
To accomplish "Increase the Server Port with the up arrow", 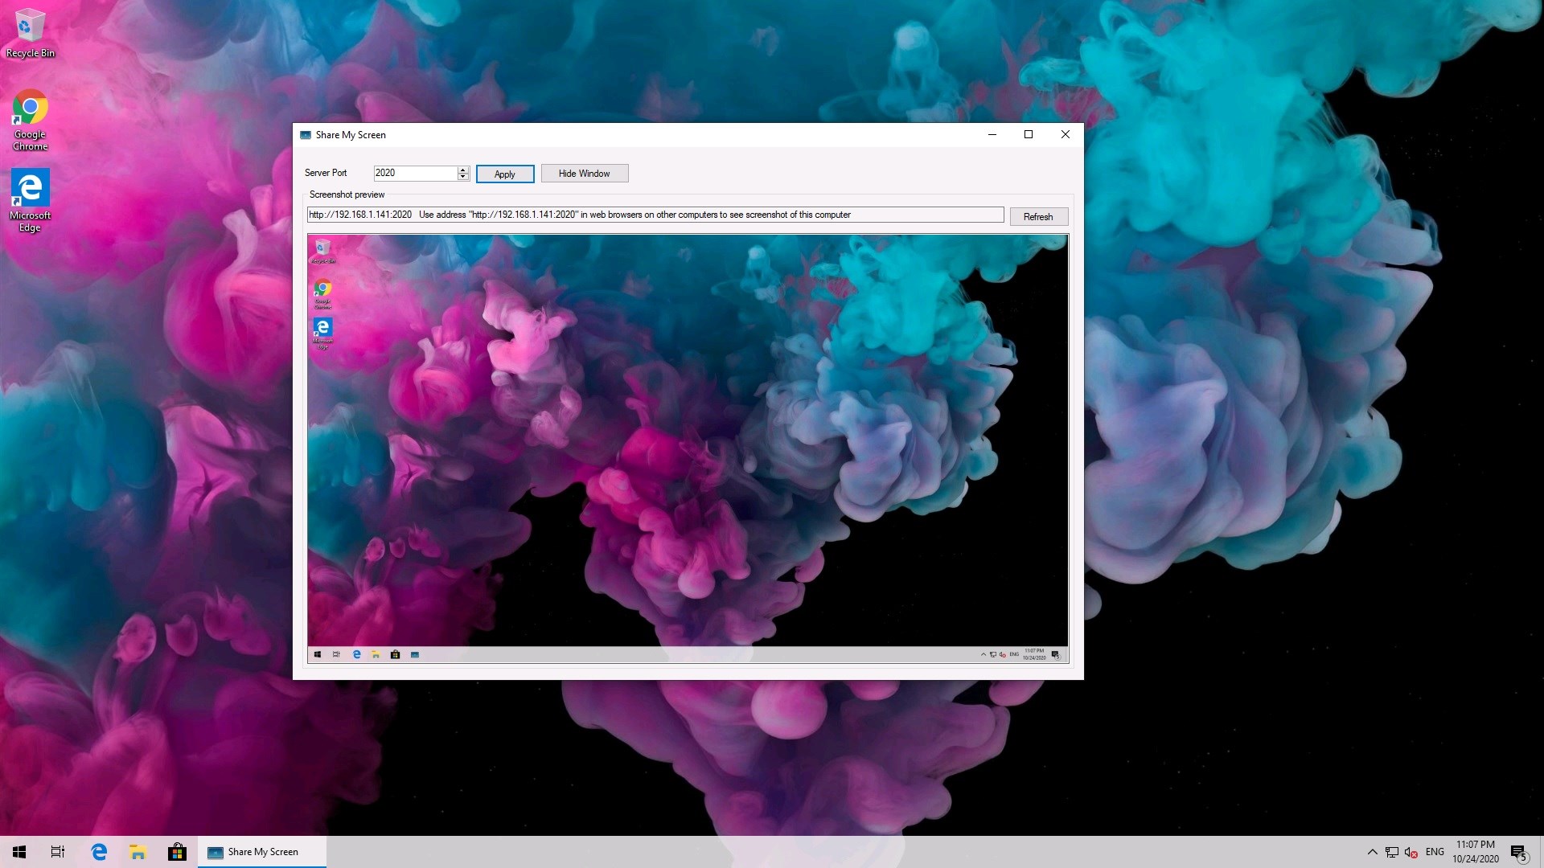I will [x=463, y=170].
